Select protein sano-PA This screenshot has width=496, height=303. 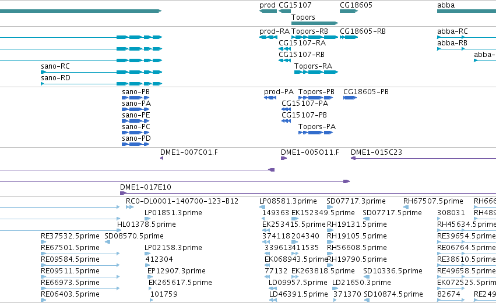click(x=135, y=109)
